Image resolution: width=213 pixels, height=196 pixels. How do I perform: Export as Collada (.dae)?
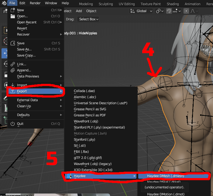[x=101, y=91]
